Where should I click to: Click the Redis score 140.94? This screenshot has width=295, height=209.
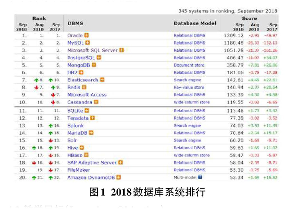coord(235,87)
